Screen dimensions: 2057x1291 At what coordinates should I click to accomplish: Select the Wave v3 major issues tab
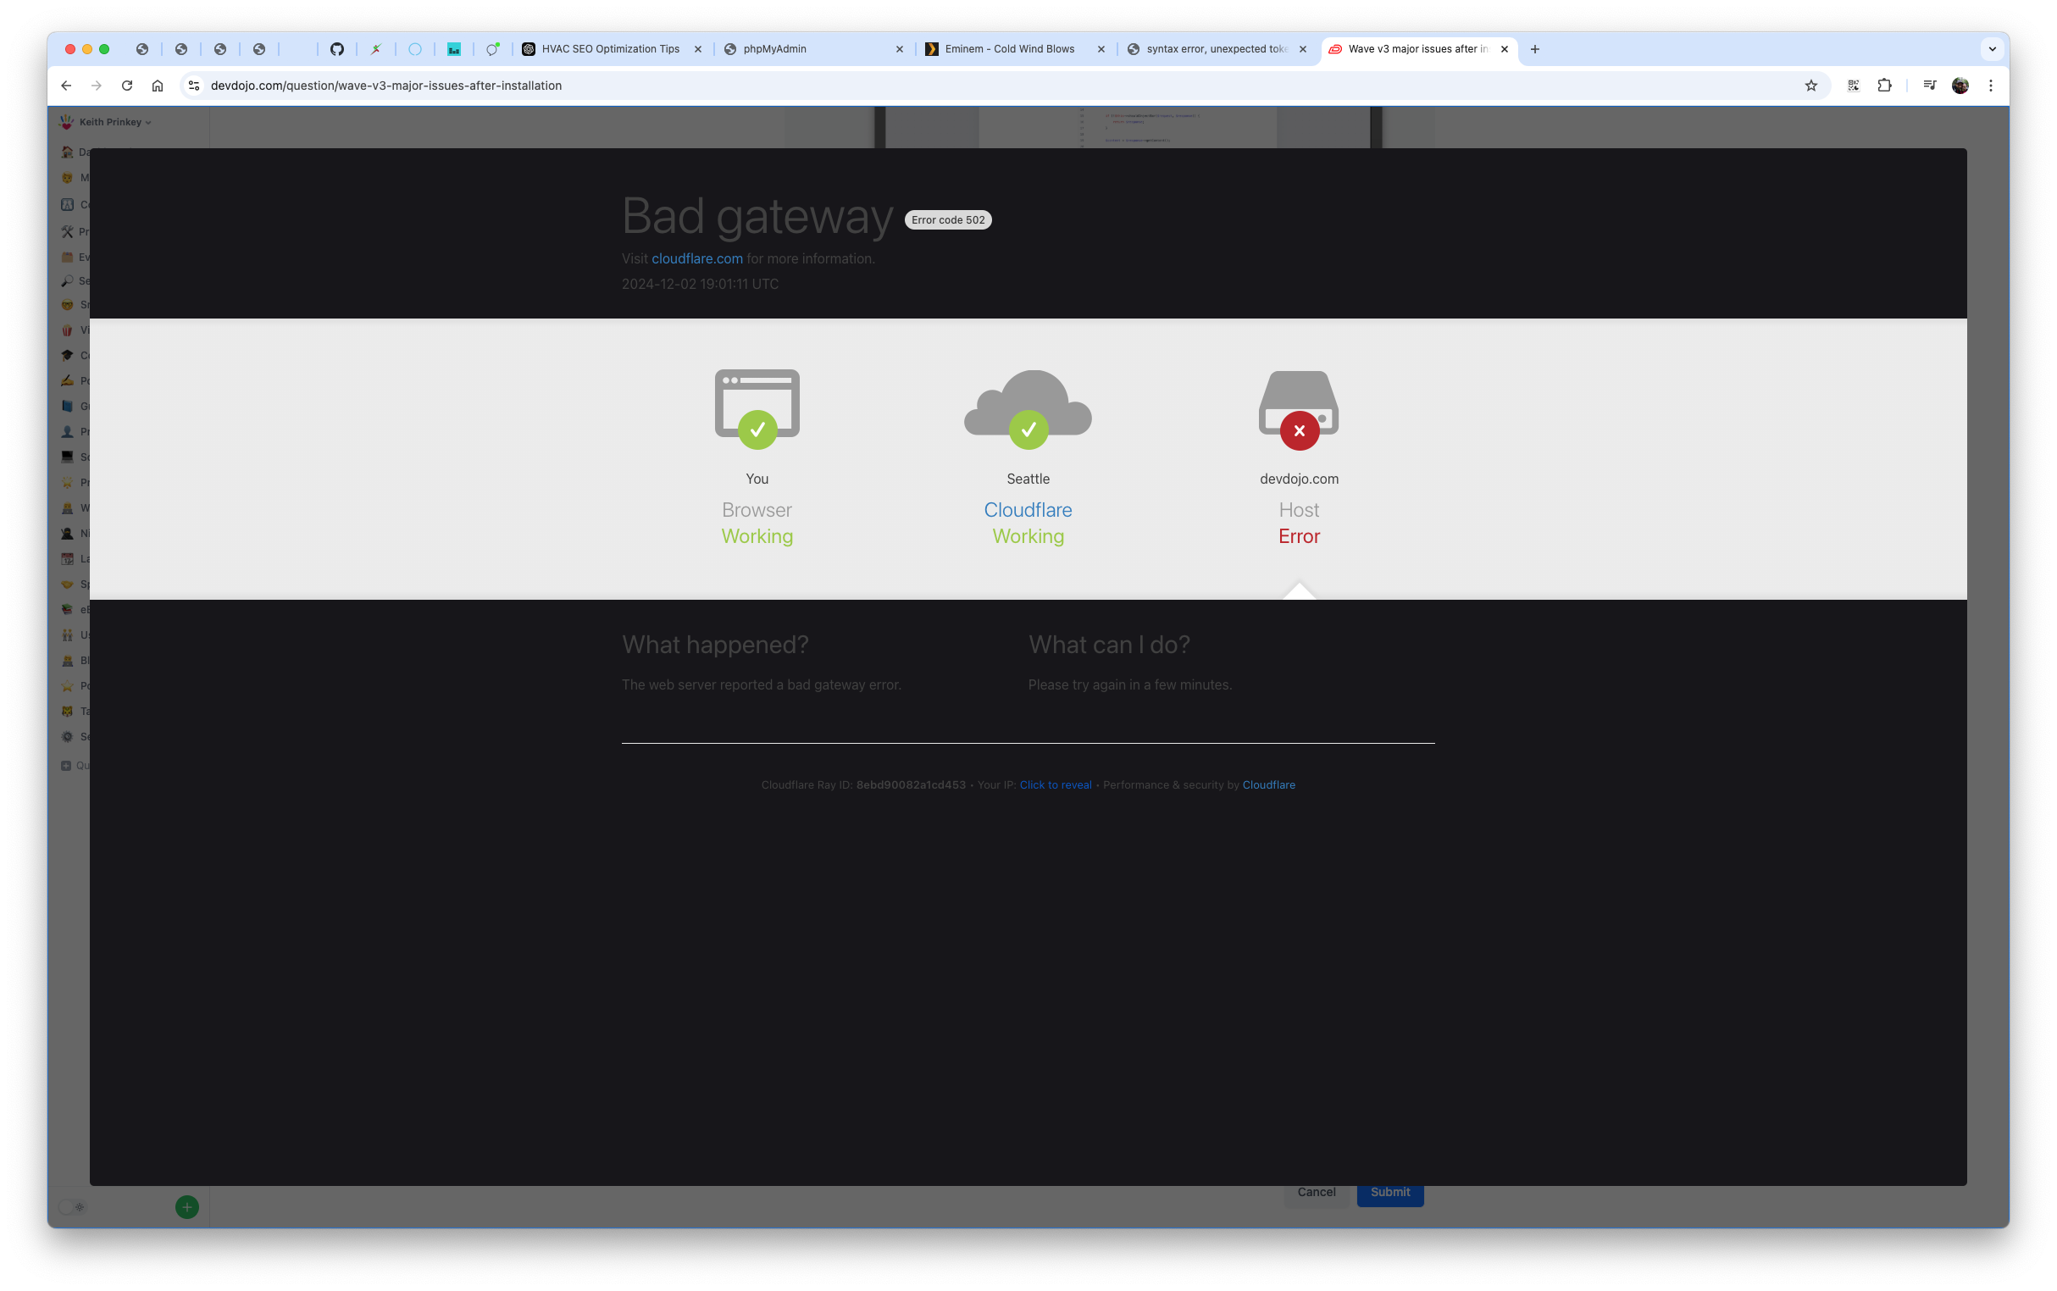1417,49
